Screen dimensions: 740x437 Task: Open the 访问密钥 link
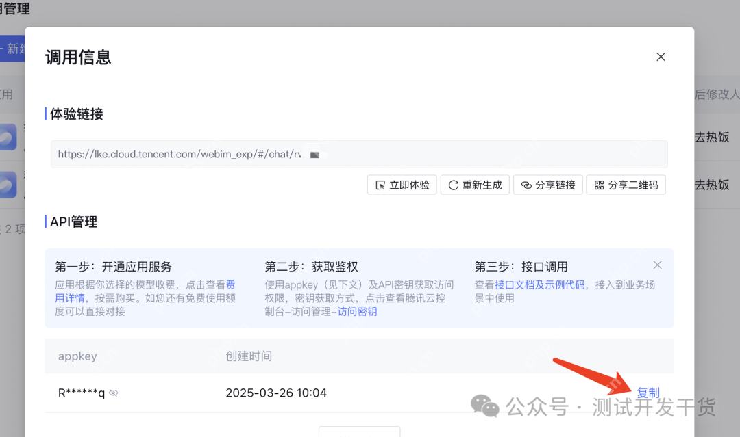(x=356, y=313)
